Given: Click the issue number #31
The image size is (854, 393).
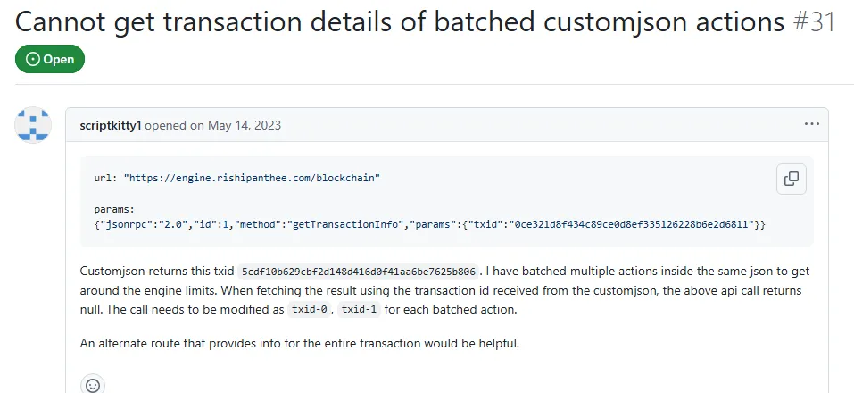Looking at the screenshot, I should point(814,21).
